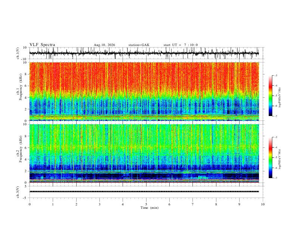The image size is (296, 229).
Task: Click the "-3" label on ch.2 color bar
Action: tap(275, 137)
